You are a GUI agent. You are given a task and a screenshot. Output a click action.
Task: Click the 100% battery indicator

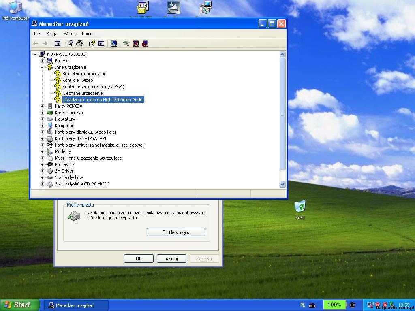(334, 305)
